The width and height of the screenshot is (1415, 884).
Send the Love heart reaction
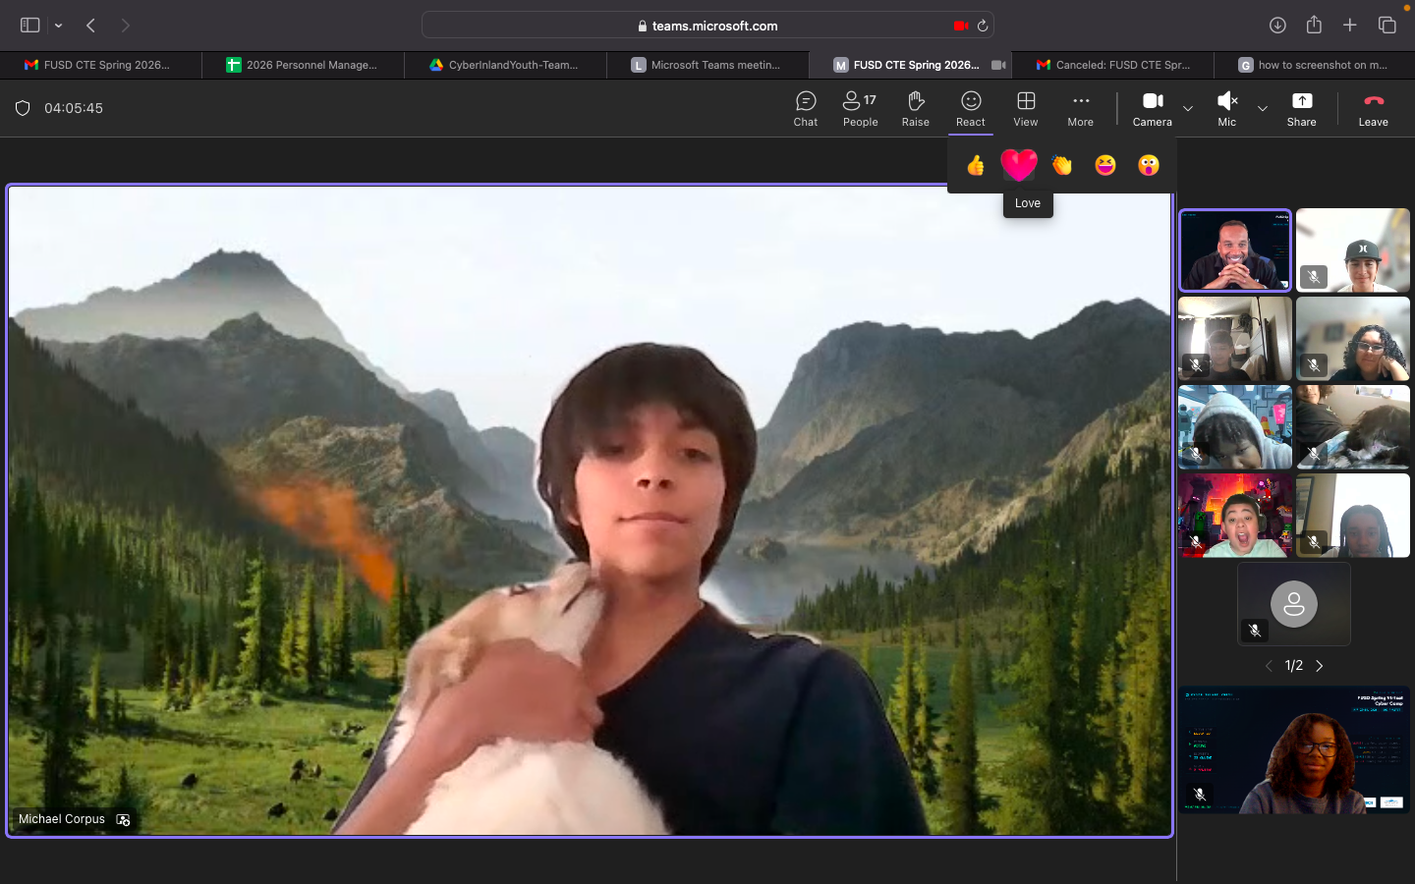click(x=1019, y=165)
